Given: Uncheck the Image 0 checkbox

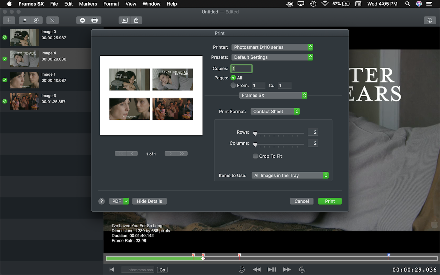Looking at the screenshot, I should pyautogui.click(x=5, y=37).
